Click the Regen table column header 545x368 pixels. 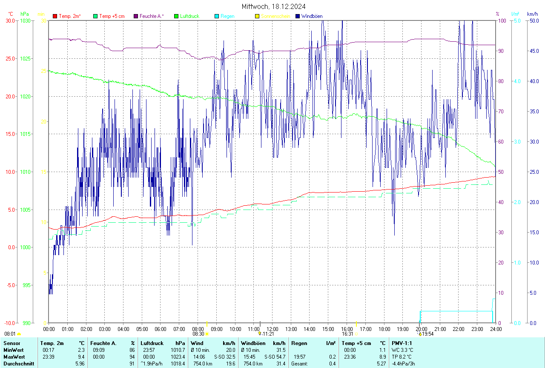click(299, 343)
